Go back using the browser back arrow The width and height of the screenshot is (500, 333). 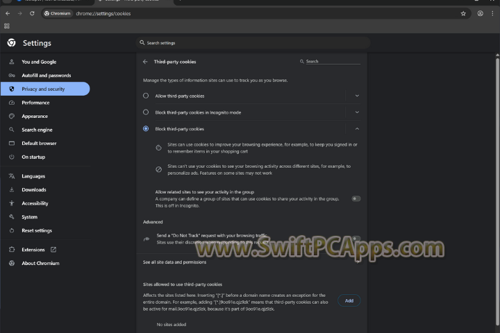[x=8, y=13]
